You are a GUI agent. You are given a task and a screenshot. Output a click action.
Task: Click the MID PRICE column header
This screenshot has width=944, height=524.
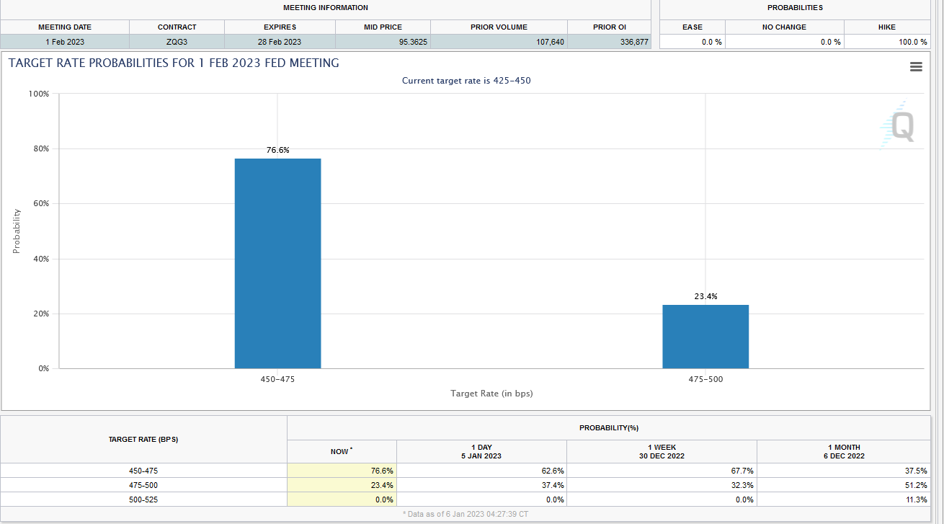click(x=383, y=27)
